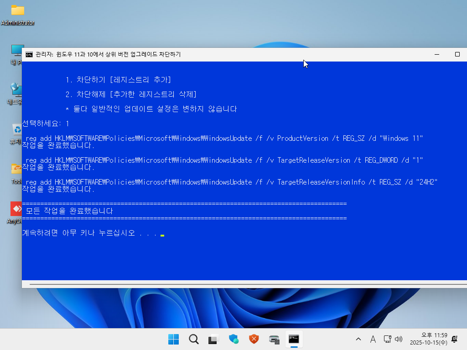Screen dimensions: 467x350
Task: Select the Network desktop icon
Action: [15, 93]
